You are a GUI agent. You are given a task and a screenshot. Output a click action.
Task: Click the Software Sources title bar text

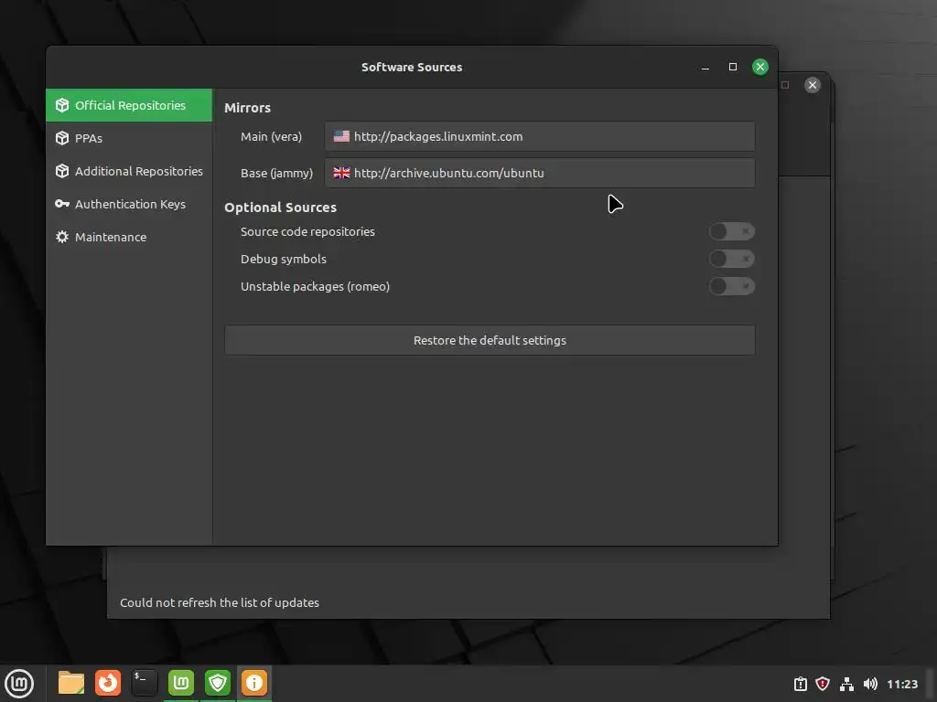pos(412,67)
